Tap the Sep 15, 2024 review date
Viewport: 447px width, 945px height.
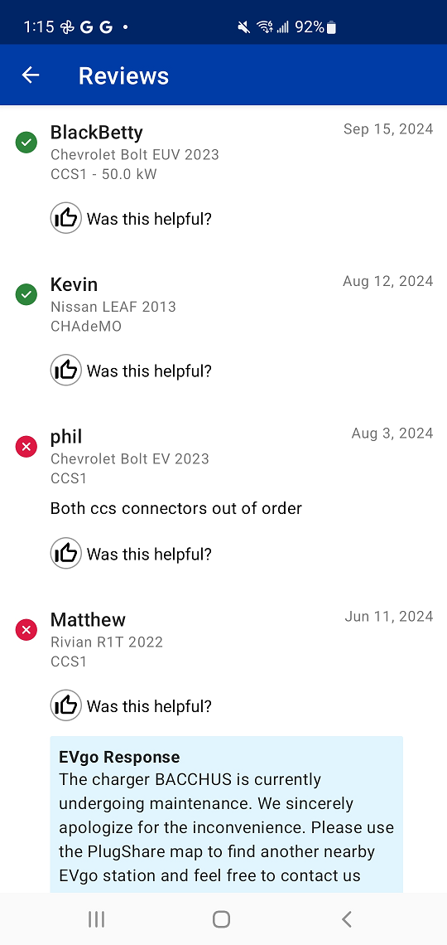pos(388,129)
